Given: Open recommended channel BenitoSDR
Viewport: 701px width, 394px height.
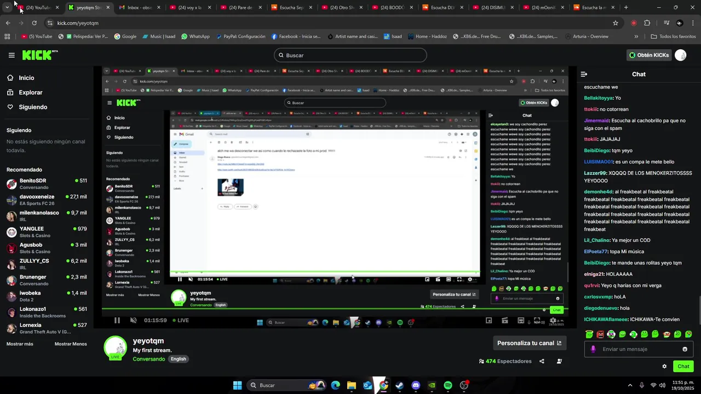Looking at the screenshot, I should click(x=47, y=184).
